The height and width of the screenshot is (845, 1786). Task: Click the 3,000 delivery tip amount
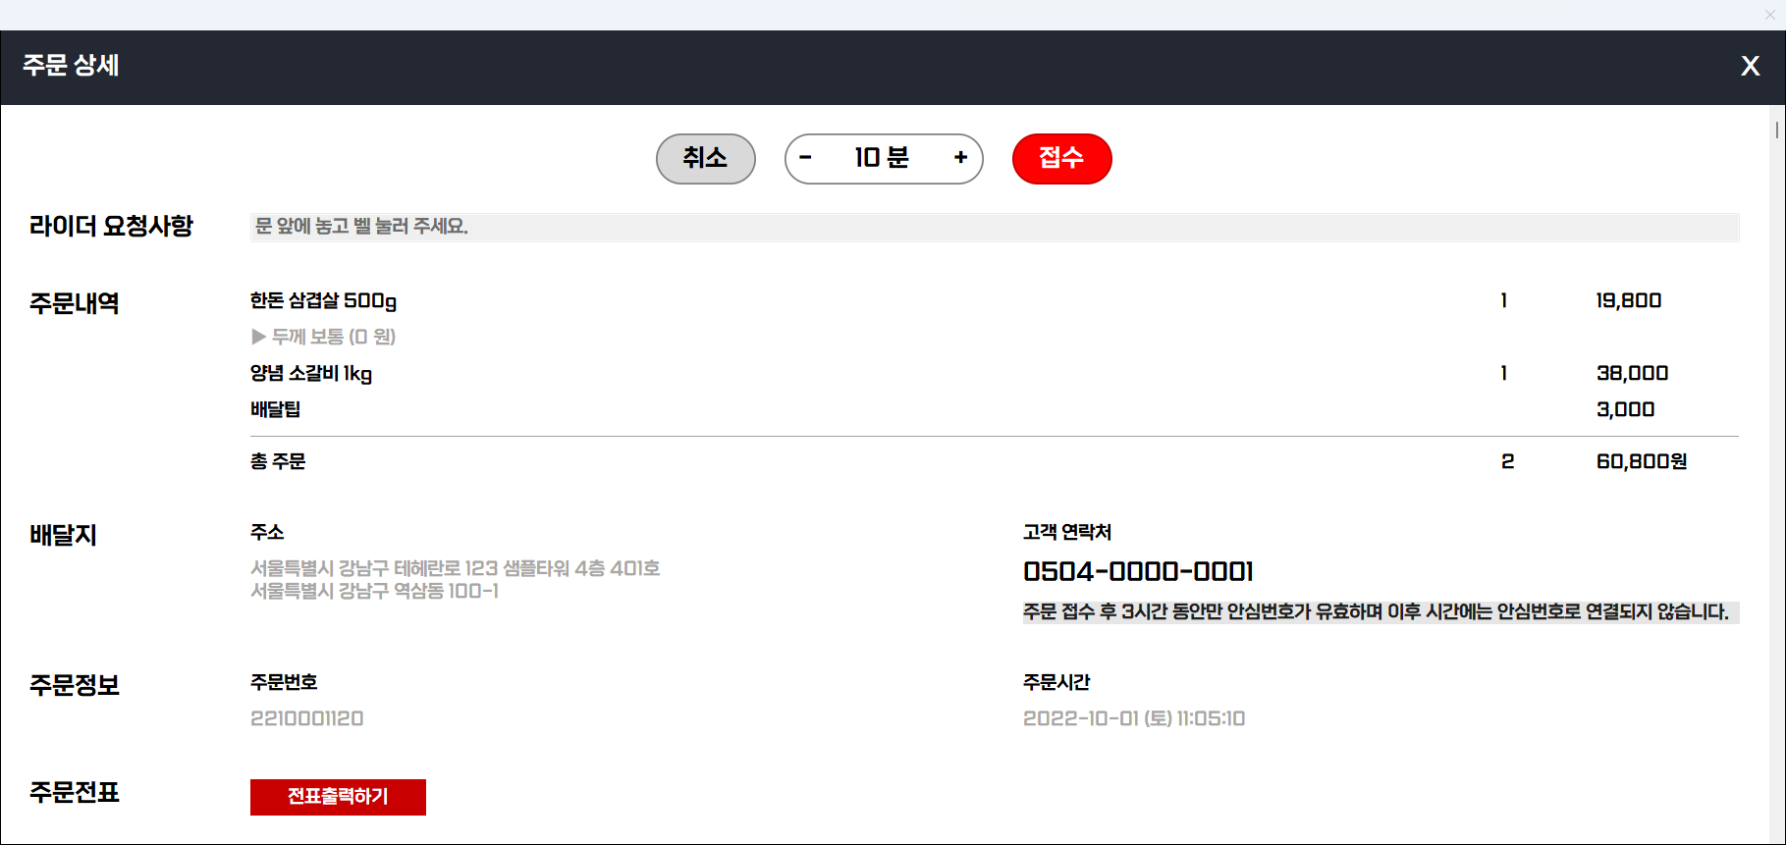[1625, 409]
